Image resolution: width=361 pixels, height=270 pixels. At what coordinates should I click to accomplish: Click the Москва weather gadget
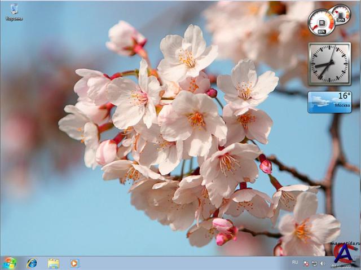pyautogui.click(x=329, y=102)
